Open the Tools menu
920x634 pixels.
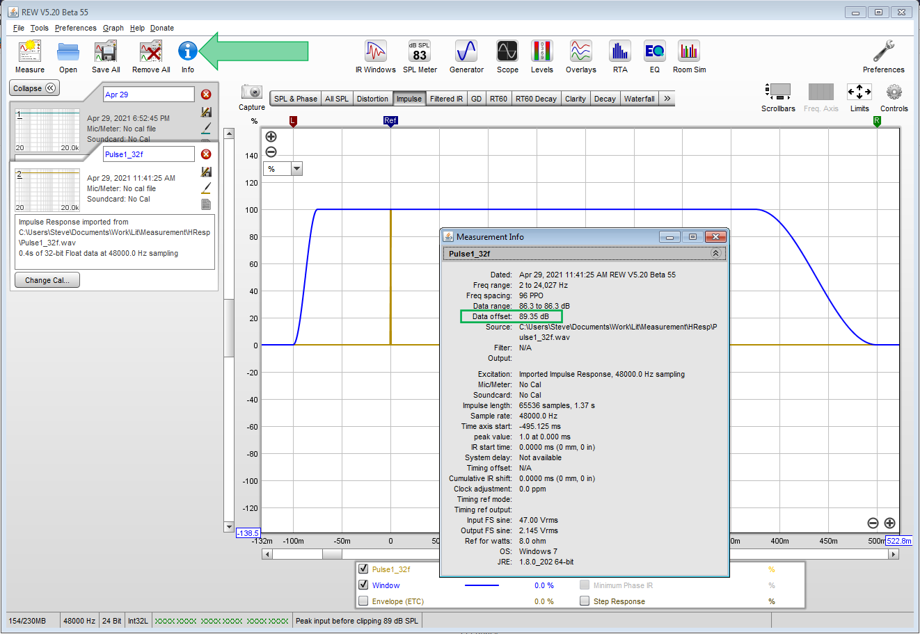point(40,28)
